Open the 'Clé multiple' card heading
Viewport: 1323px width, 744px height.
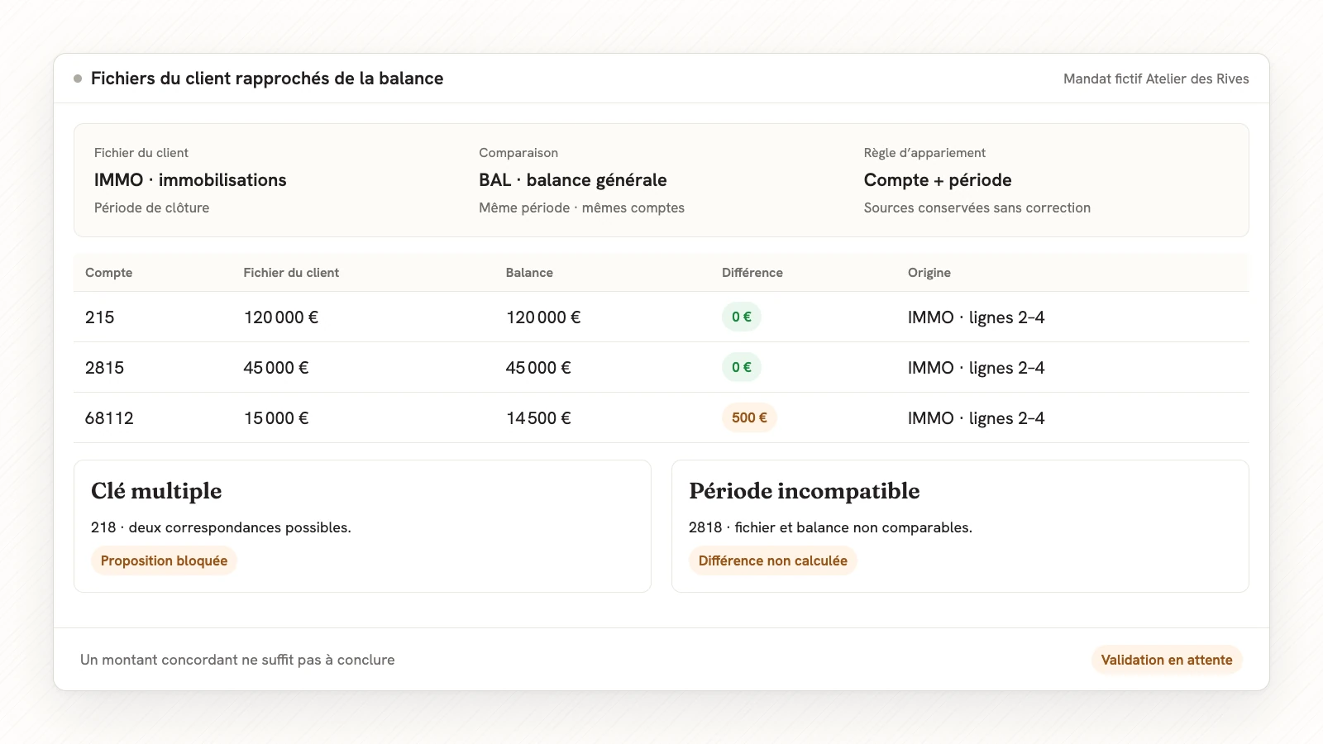(x=156, y=491)
